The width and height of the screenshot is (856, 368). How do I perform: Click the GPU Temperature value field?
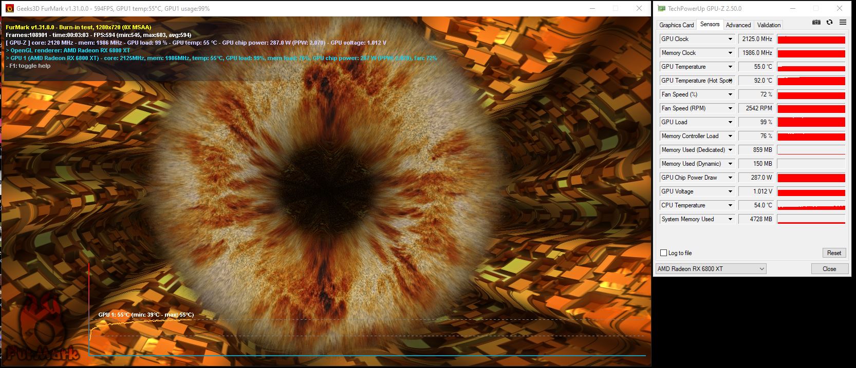[756, 67]
